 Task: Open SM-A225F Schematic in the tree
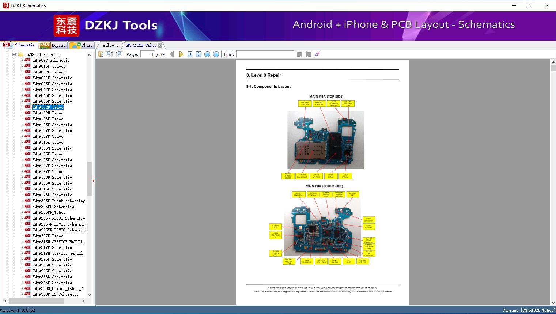click(x=52, y=259)
